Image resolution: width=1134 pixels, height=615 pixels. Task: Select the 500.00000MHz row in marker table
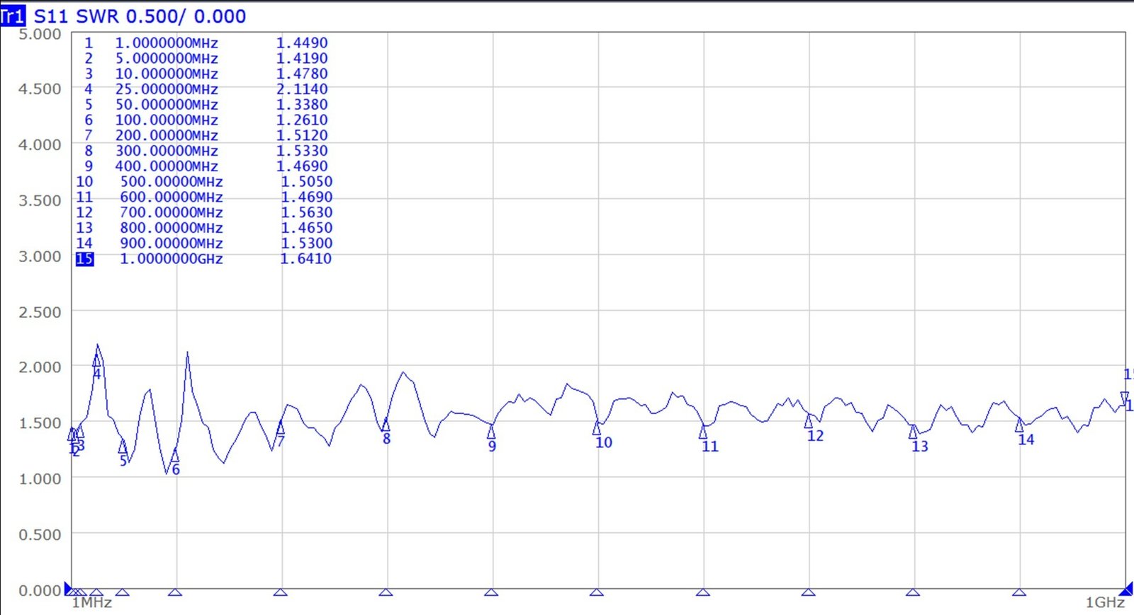coord(171,182)
